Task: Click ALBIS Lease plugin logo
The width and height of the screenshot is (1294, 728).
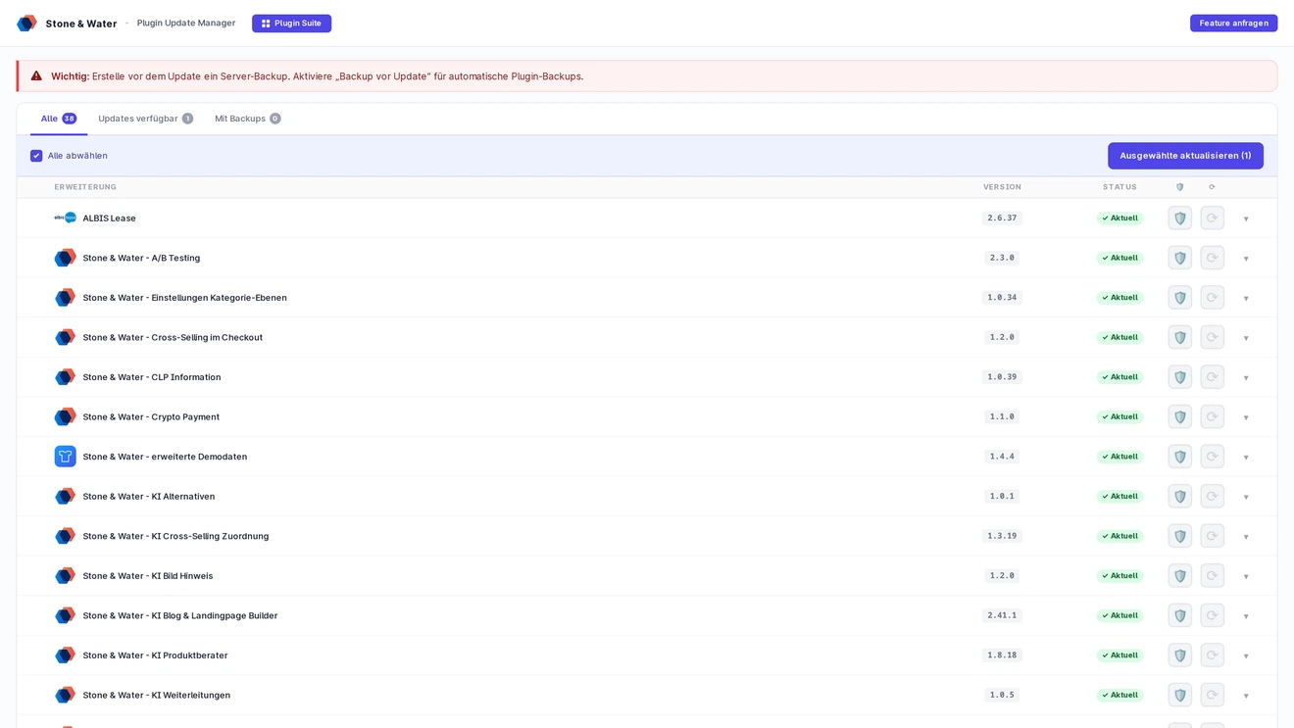Action: [x=65, y=218]
